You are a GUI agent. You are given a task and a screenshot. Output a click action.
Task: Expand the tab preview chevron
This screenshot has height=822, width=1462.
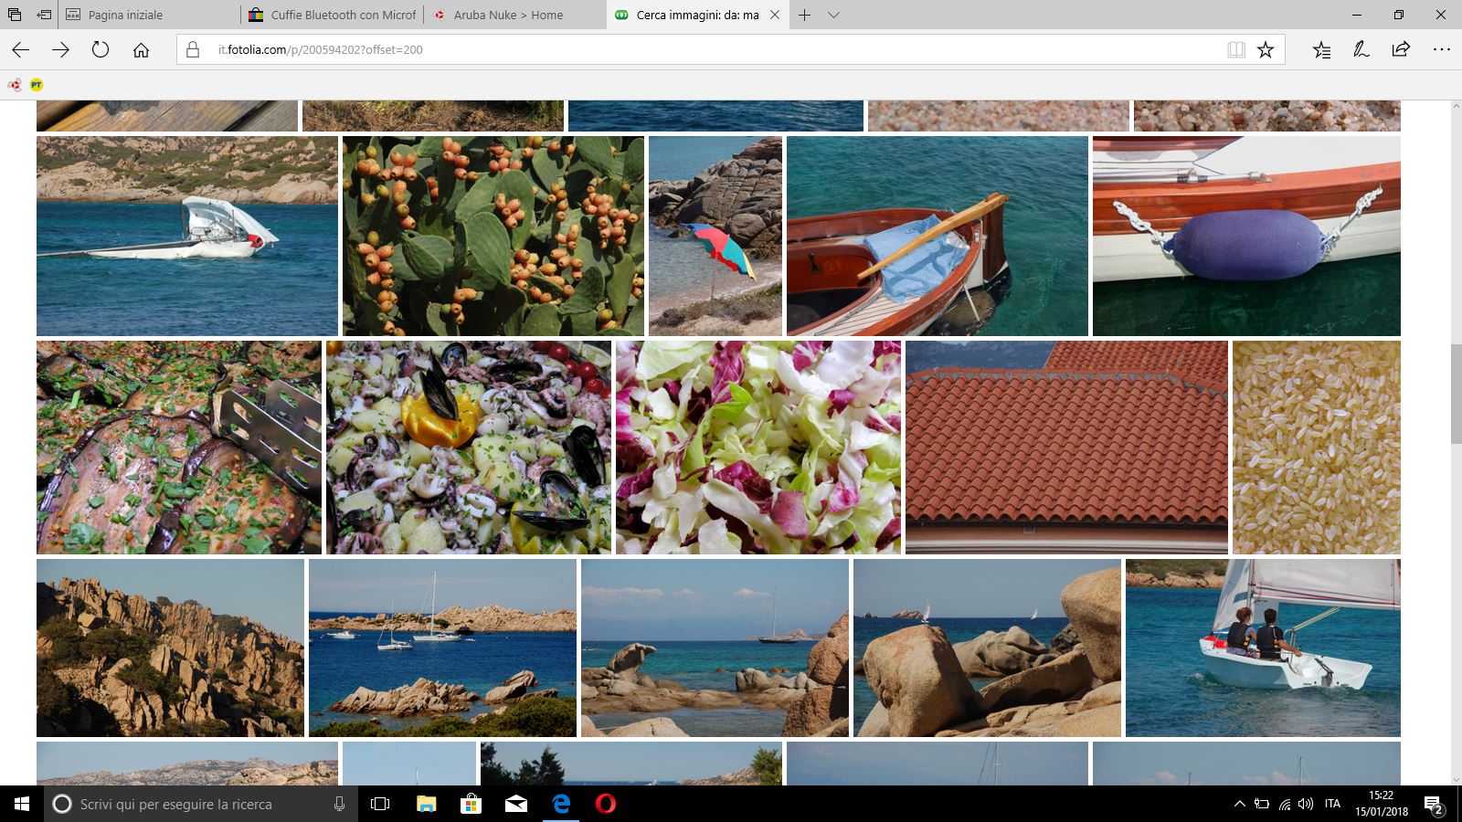(833, 16)
